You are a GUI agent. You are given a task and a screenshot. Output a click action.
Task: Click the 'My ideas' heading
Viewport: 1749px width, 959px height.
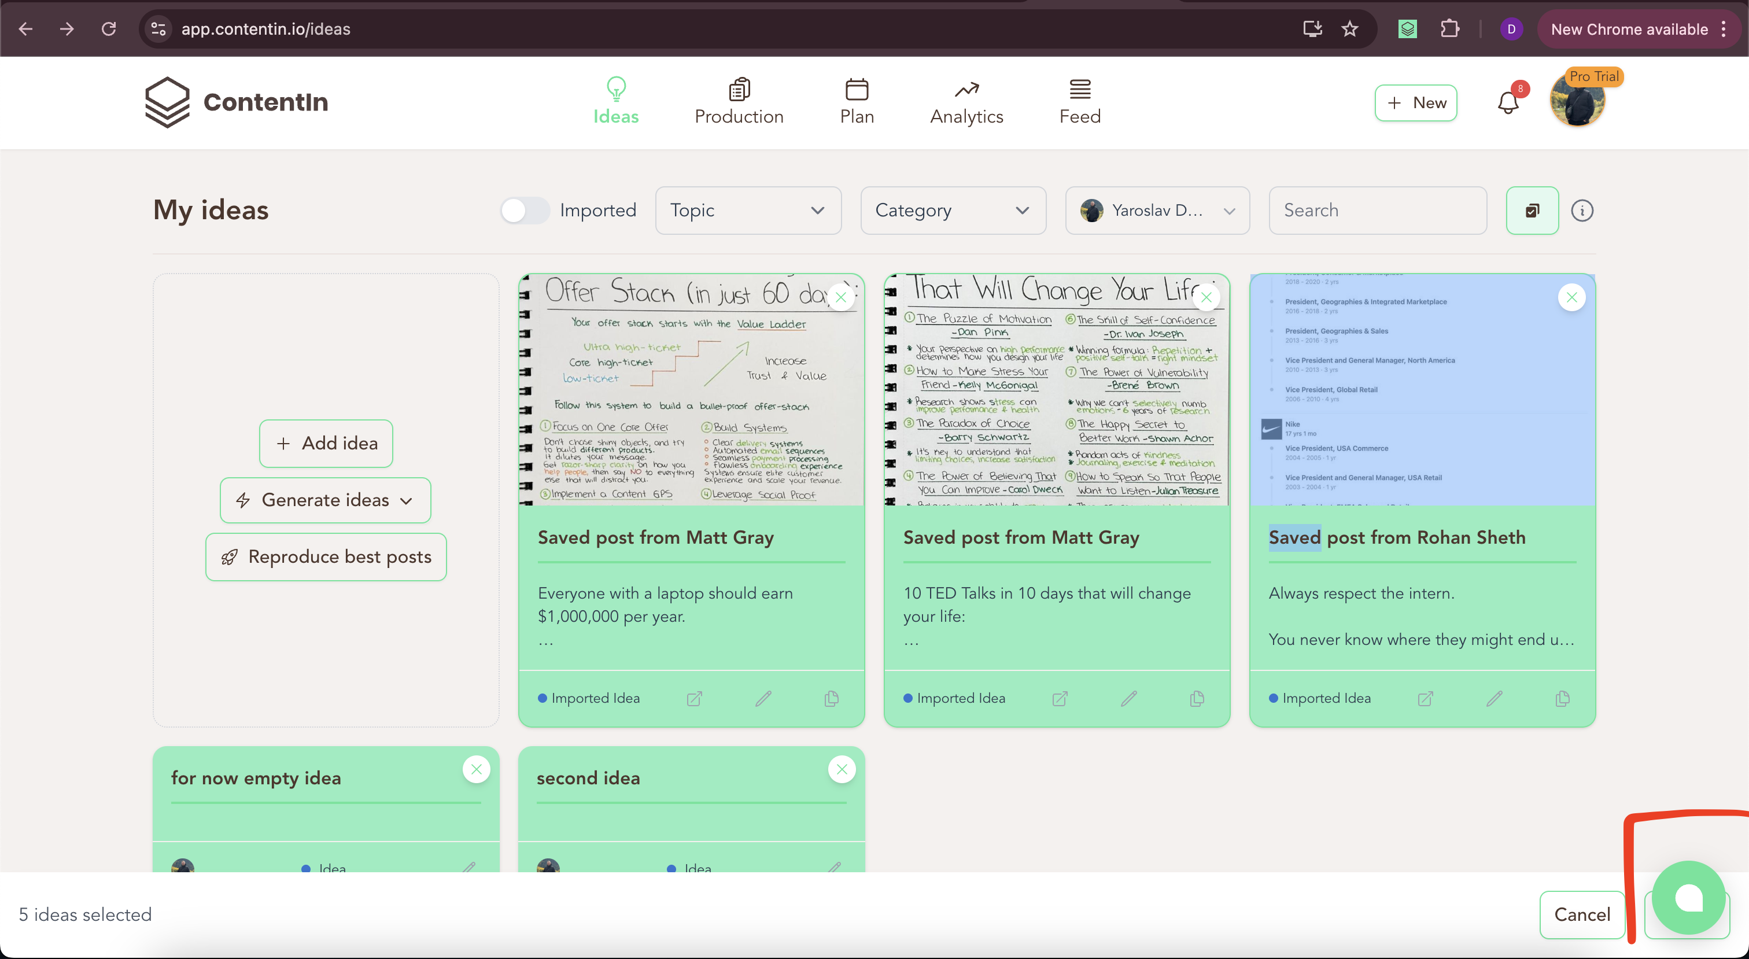point(211,211)
